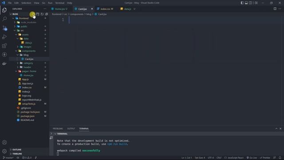Open editor more actions ellipsis

(280, 9)
